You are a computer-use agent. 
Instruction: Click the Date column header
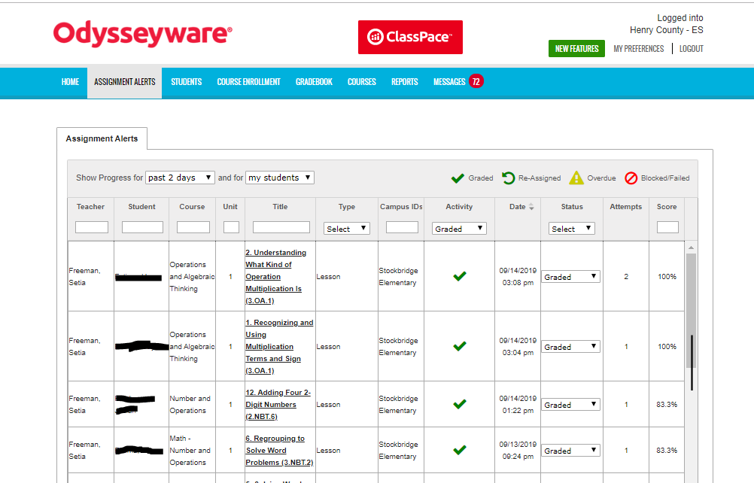pos(518,207)
